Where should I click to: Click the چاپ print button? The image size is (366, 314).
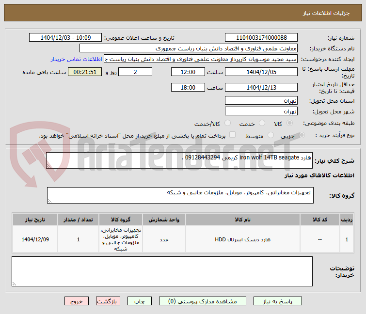click(139, 301)
